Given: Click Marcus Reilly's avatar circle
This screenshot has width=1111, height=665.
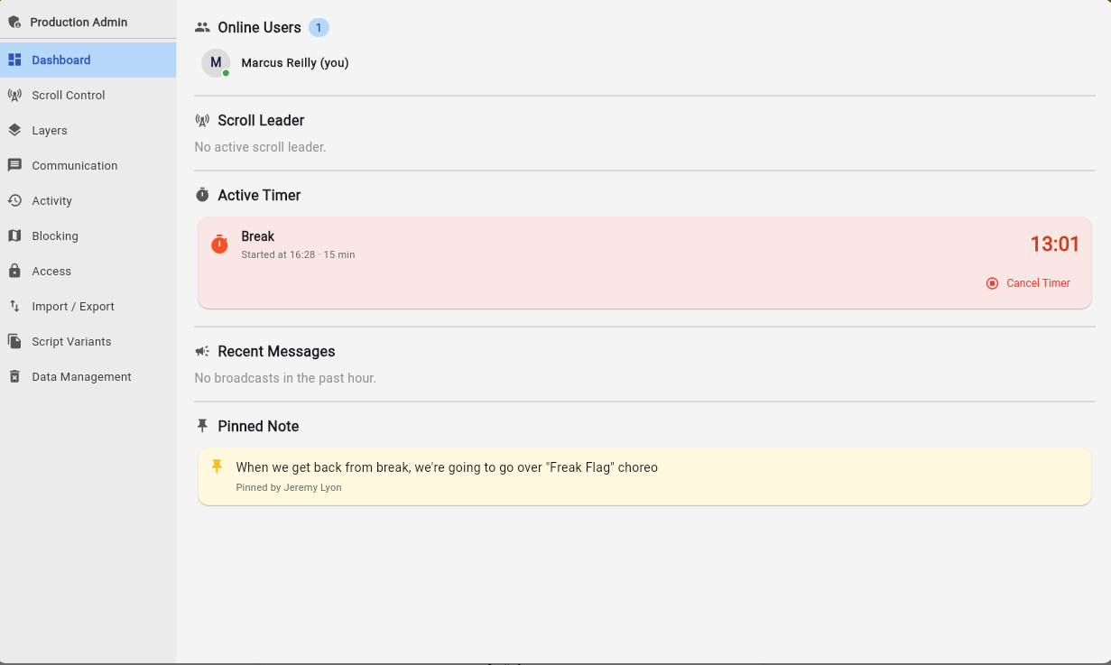Looking at the screenshot, I should click(x=216, y=63).
